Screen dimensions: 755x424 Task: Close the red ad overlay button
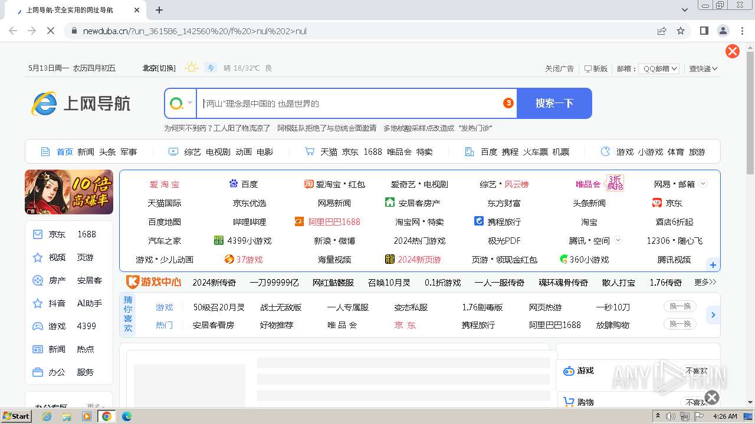(x=733, y=51)
